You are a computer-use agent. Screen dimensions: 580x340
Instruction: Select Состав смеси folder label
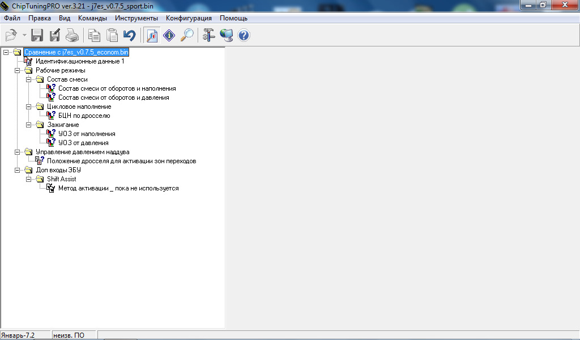(x=67, y=79)
